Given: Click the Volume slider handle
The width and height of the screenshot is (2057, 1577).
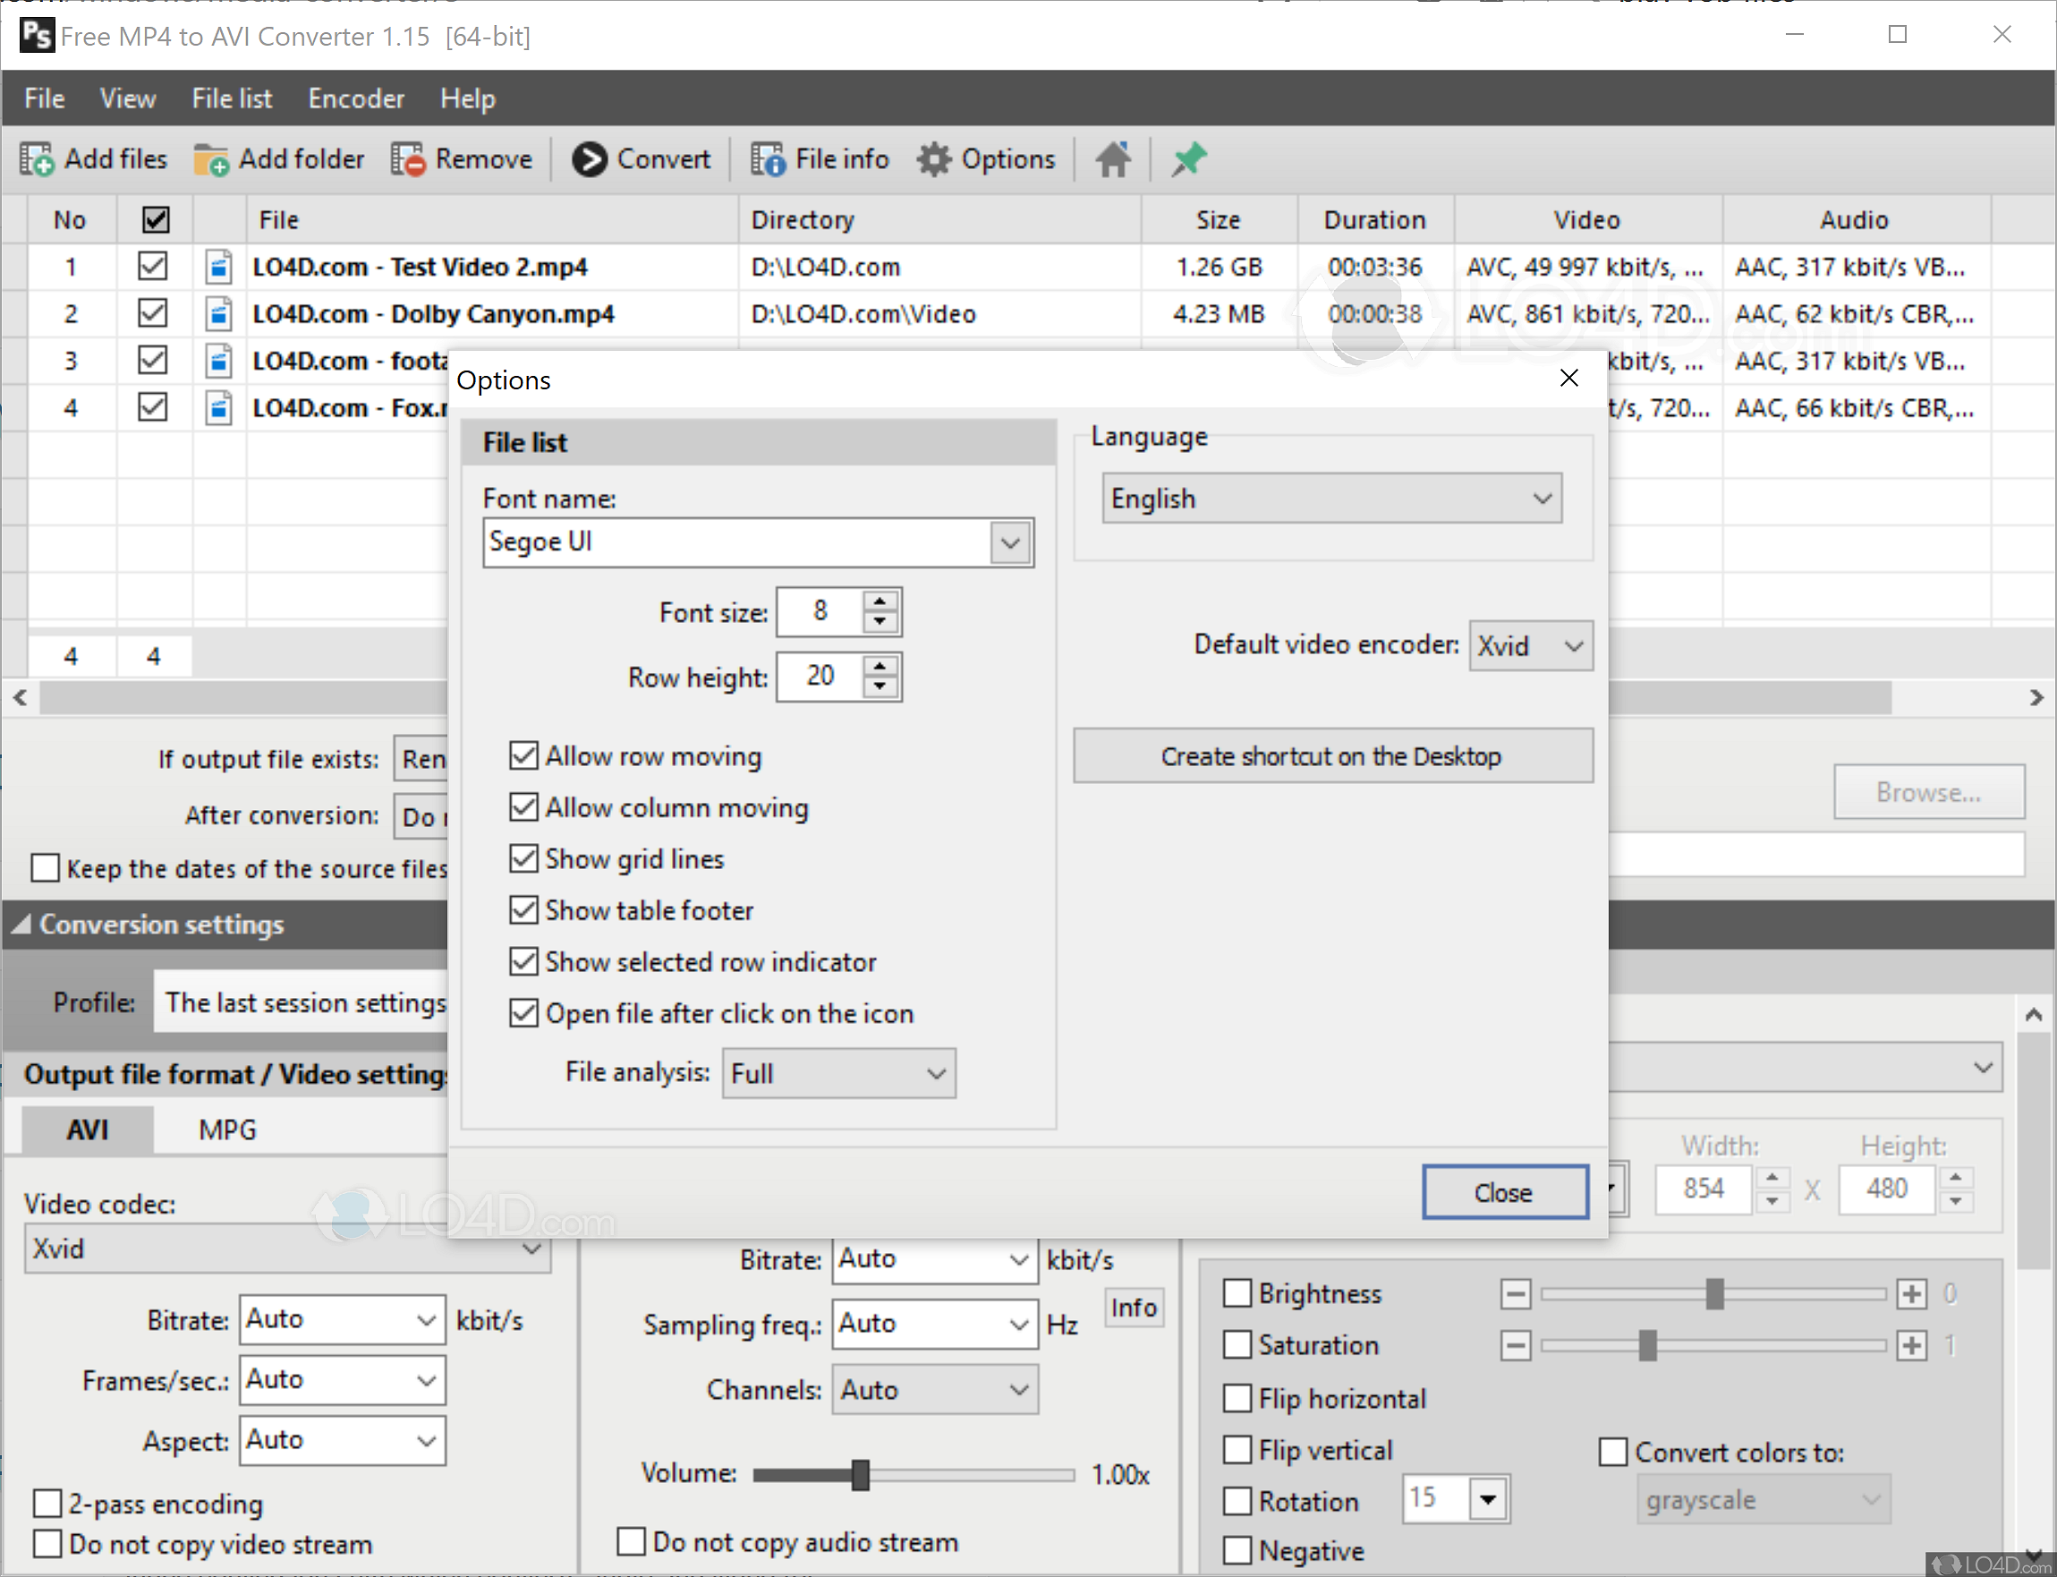Looking at the screenshot, I should coord(861,1474).
